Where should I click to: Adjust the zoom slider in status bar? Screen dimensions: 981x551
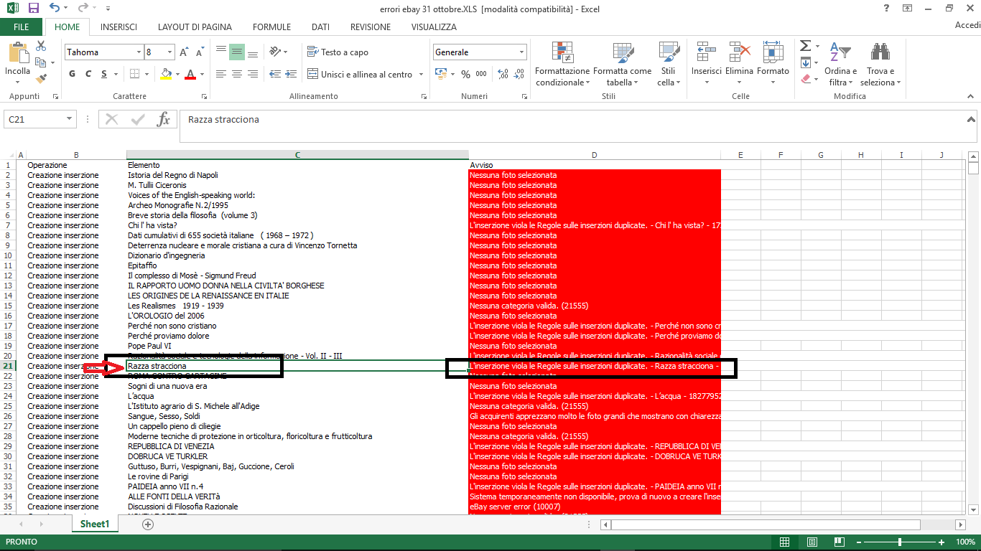tap(900, 542)
